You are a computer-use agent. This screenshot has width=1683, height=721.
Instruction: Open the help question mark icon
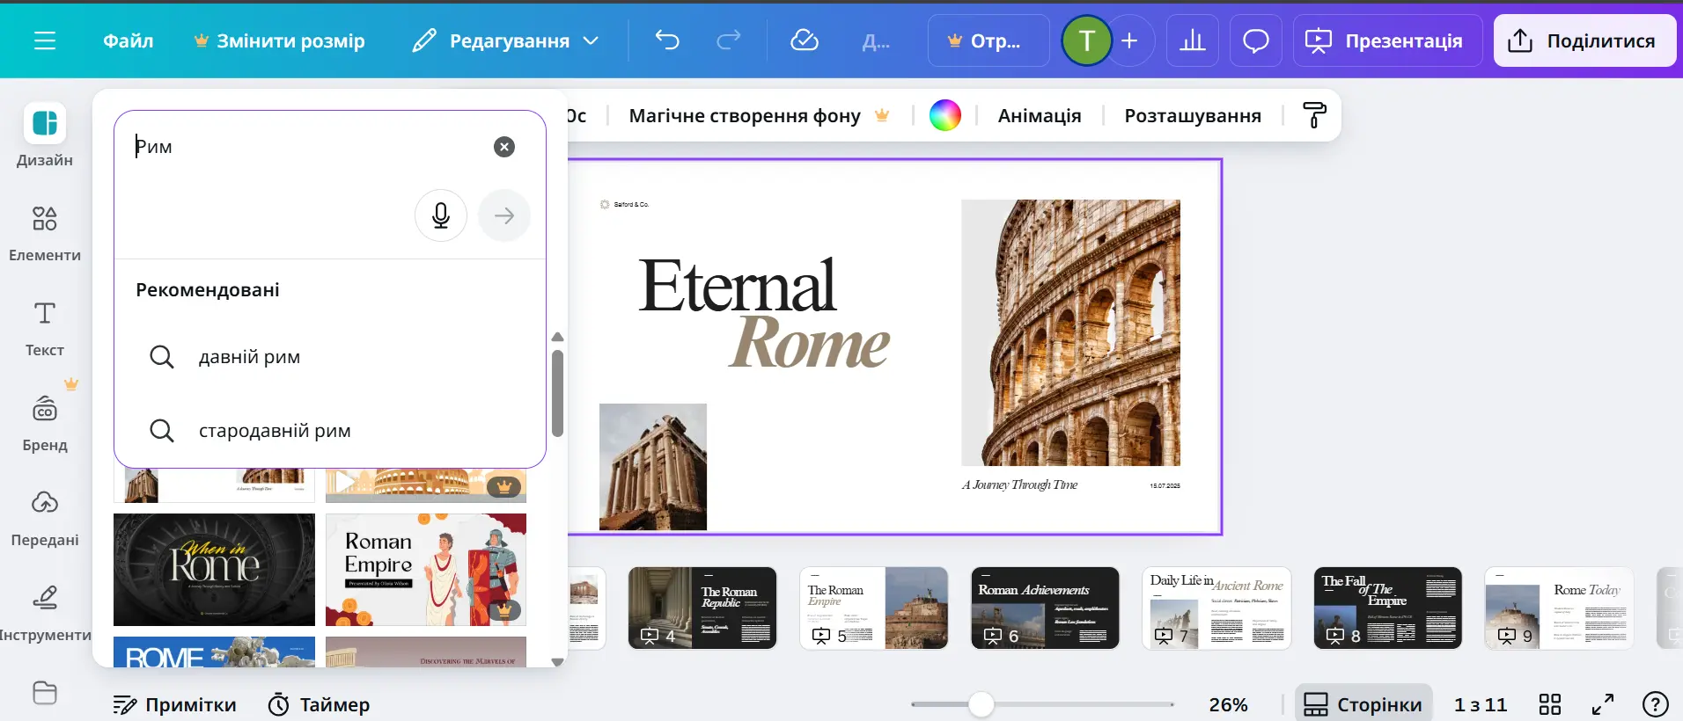coord(1655,704)
